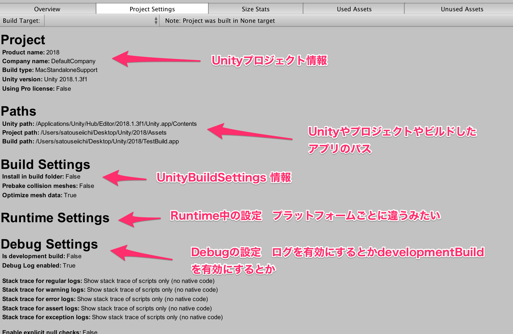Select the 'Stack trace for regular logs' line
This screenshot has height=334, width=513.
(108, 281)
